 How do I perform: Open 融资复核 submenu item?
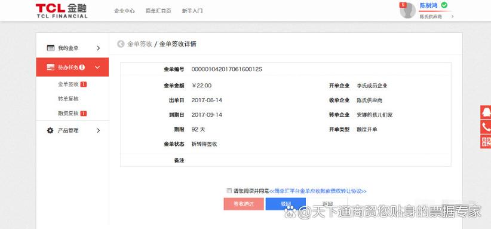click(x=68, y=114)
